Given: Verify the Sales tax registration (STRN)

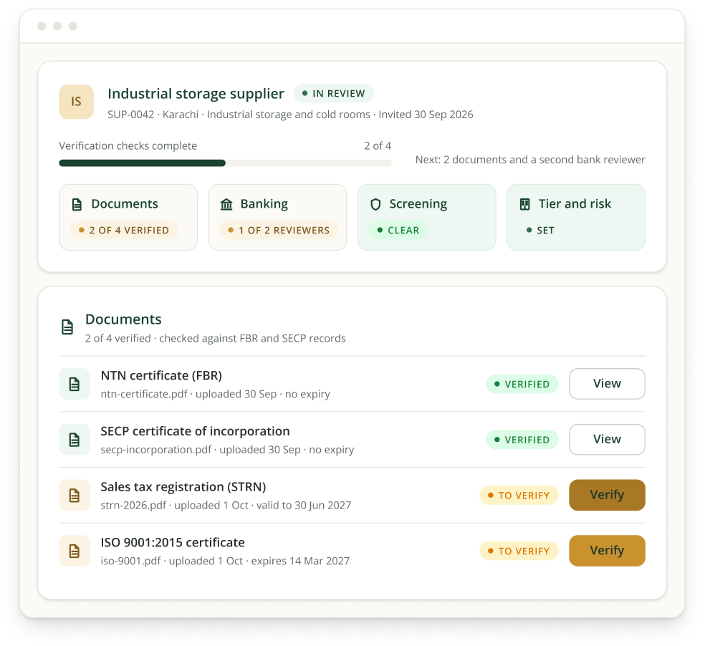Looking at the screenshot, I should tap(607, 495).
